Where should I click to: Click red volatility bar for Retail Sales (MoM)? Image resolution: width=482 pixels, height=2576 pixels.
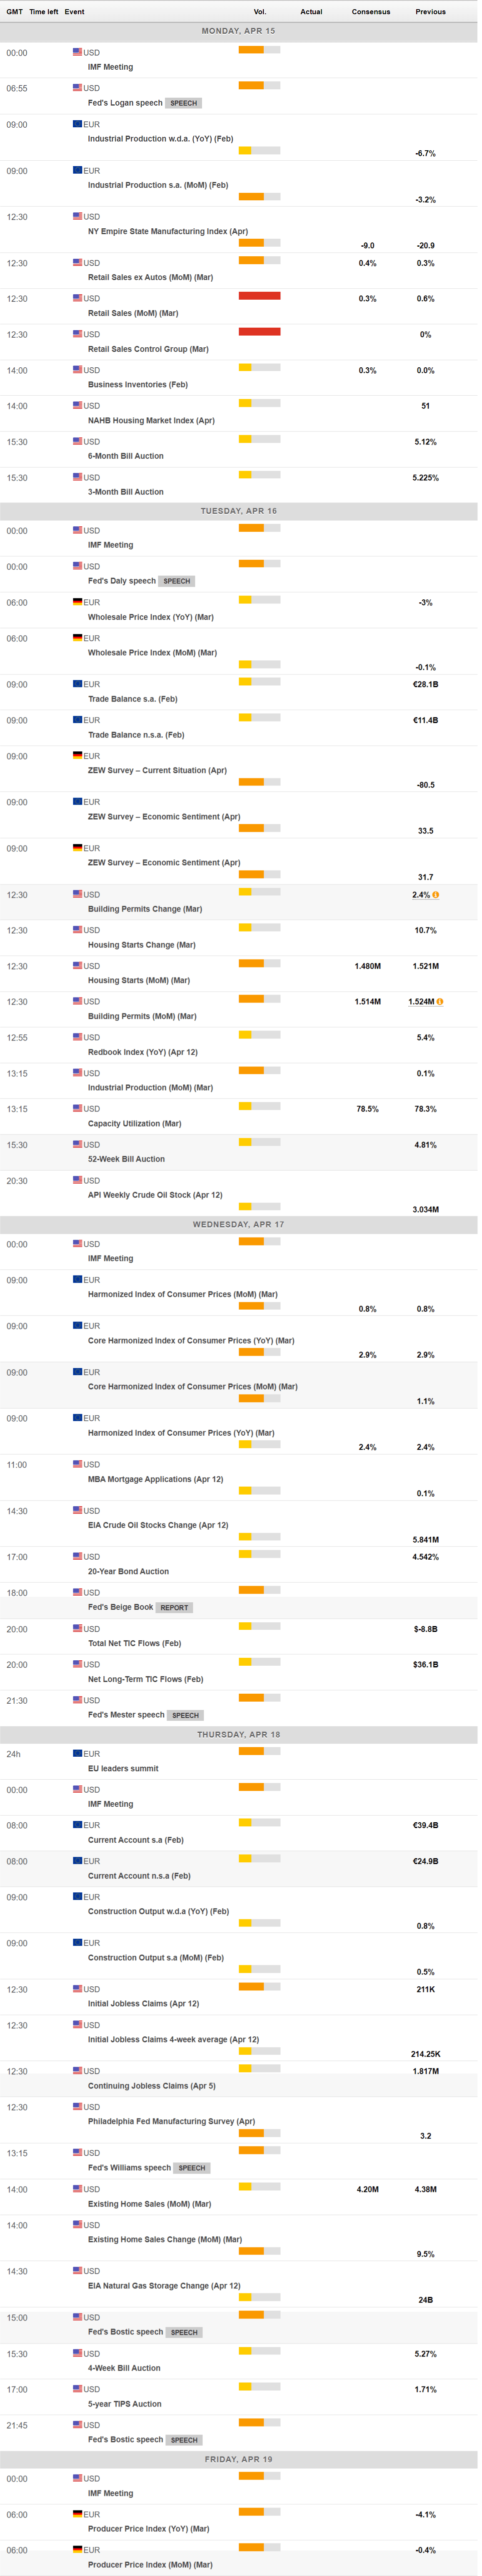point(260,296)
